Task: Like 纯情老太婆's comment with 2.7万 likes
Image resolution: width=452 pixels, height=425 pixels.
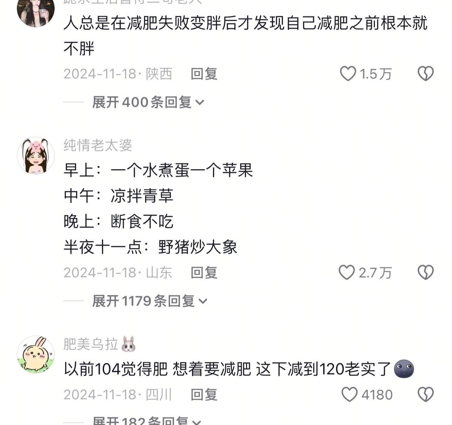Action: [347, 272]
